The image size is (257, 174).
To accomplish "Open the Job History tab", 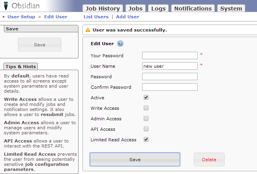I will click(103, 9).
